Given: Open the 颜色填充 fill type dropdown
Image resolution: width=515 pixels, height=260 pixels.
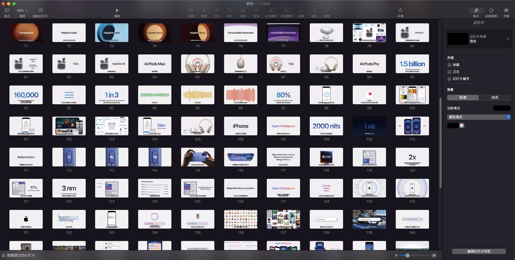Looking at the screenshot, I should (479, 117).
